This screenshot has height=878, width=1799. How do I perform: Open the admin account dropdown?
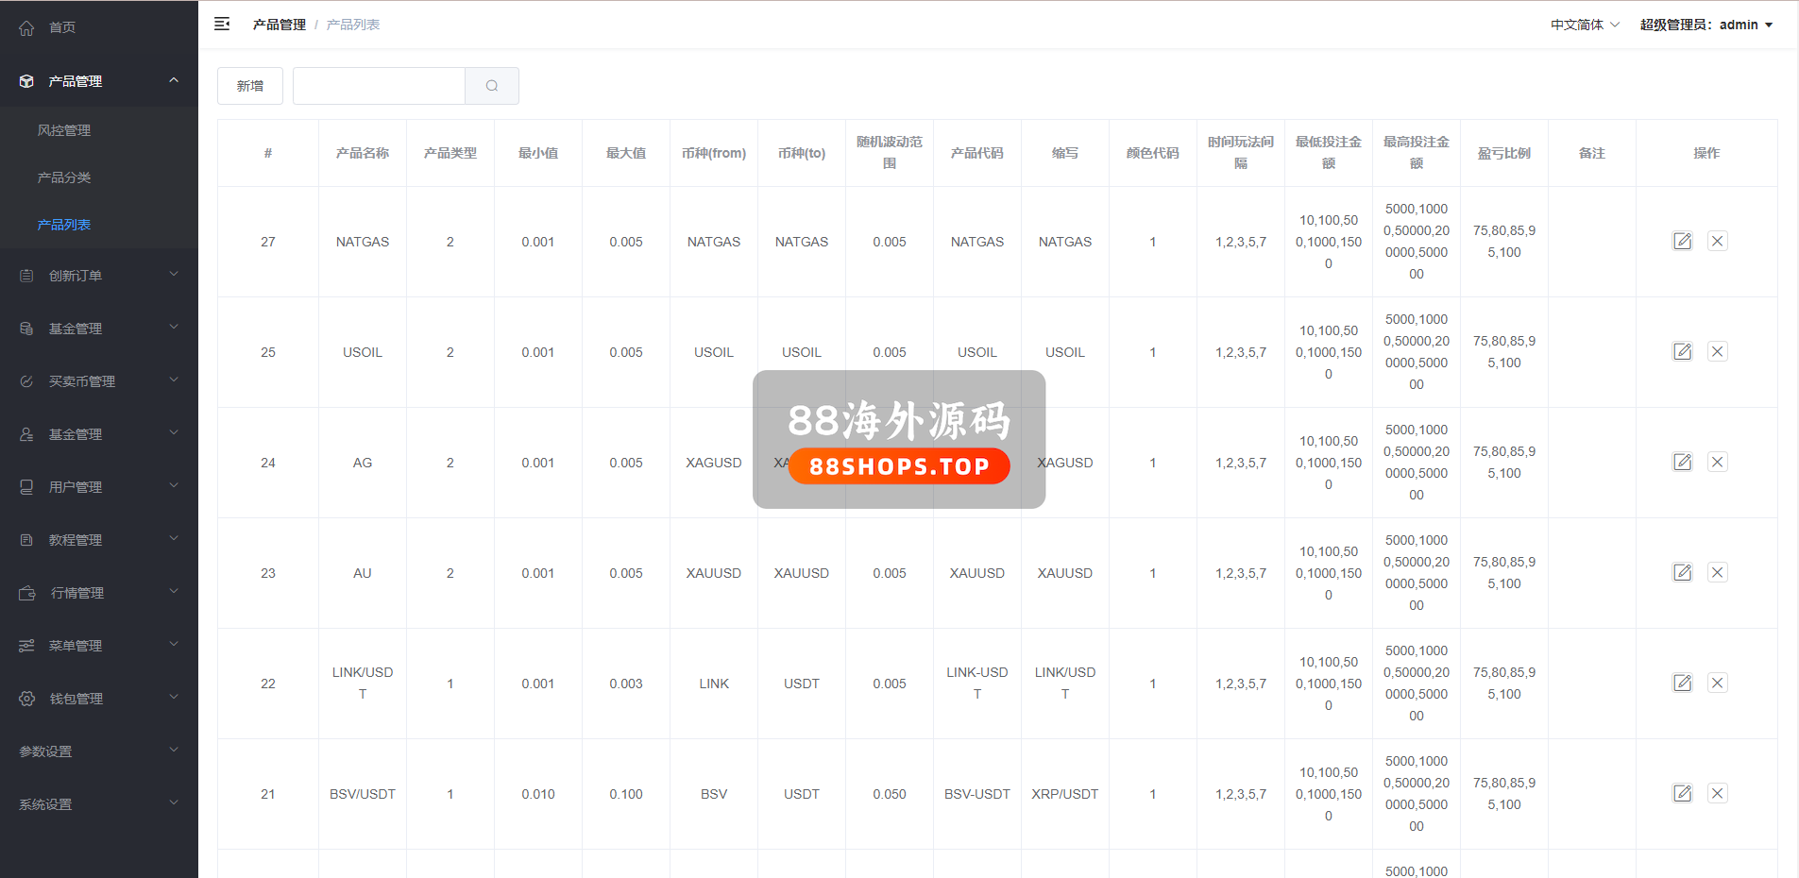[x=1706, y=25]
